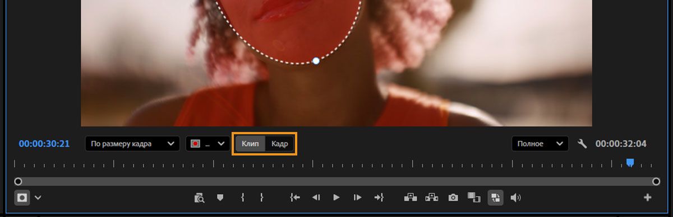Add a marker with the marker icon
The height and width of the screenshot is (217, 673).
(220, 197)
